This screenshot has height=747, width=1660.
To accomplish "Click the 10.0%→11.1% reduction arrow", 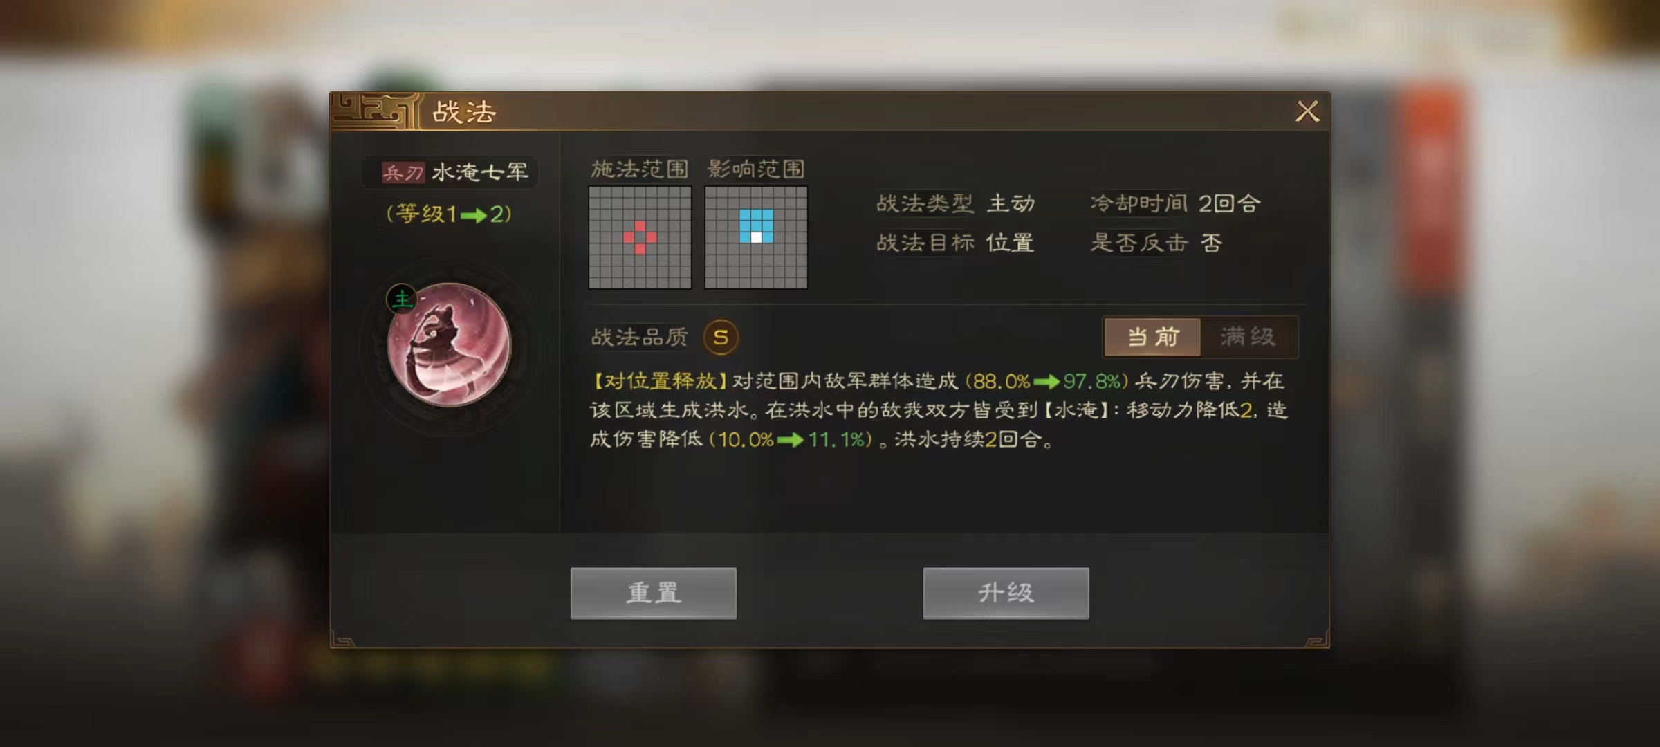I will point(790,440).
